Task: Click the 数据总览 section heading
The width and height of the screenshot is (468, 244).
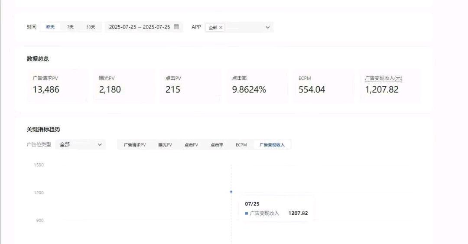Action: [x=38, y=59]
